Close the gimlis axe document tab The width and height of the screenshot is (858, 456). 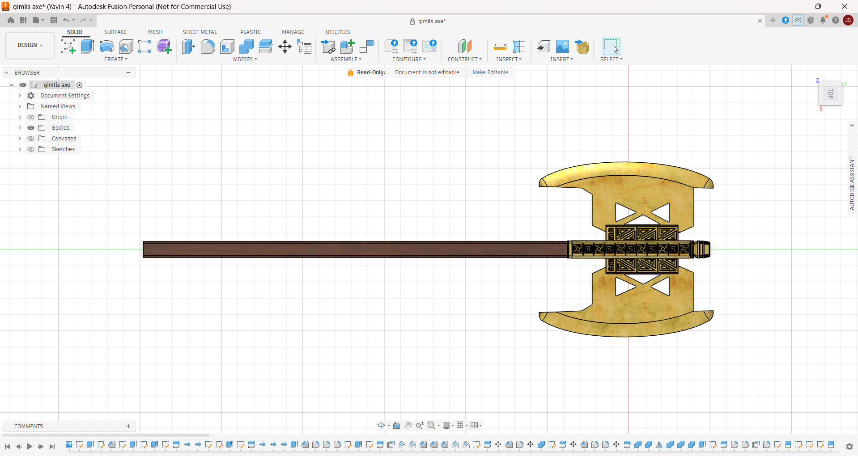(x=760, y=21)
